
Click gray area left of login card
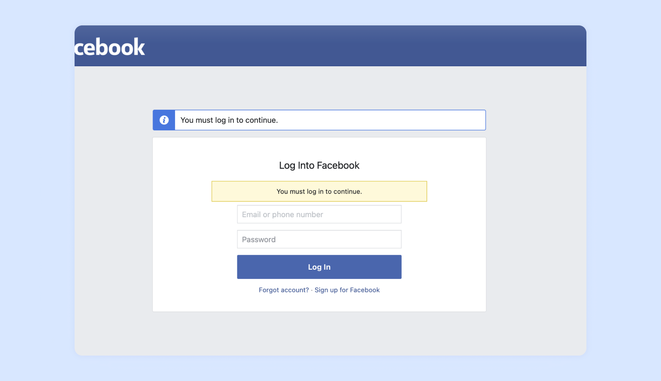click(x=113, y=212)
